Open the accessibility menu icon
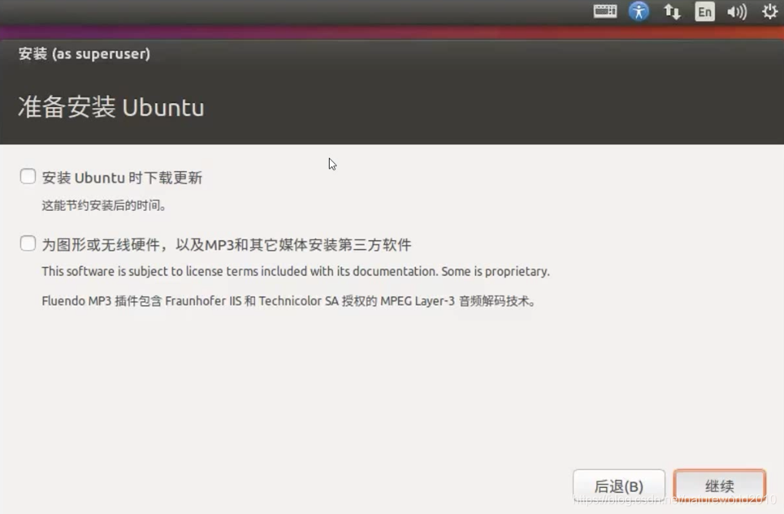The width and height of the screenshot is (784, 514). [638, 11]
